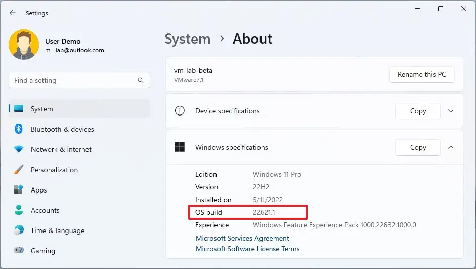Image resolution: width=476 pixels, height=269 pixels.
Task: Open Apps settings
Action: (x=79, y=190)
